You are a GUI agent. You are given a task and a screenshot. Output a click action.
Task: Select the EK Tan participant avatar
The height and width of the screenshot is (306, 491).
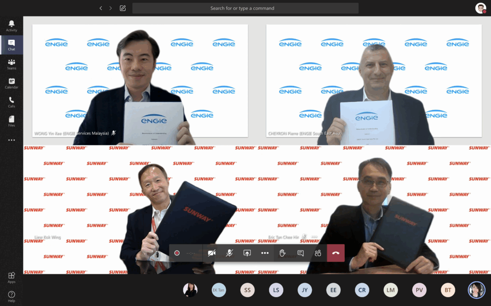219,290
